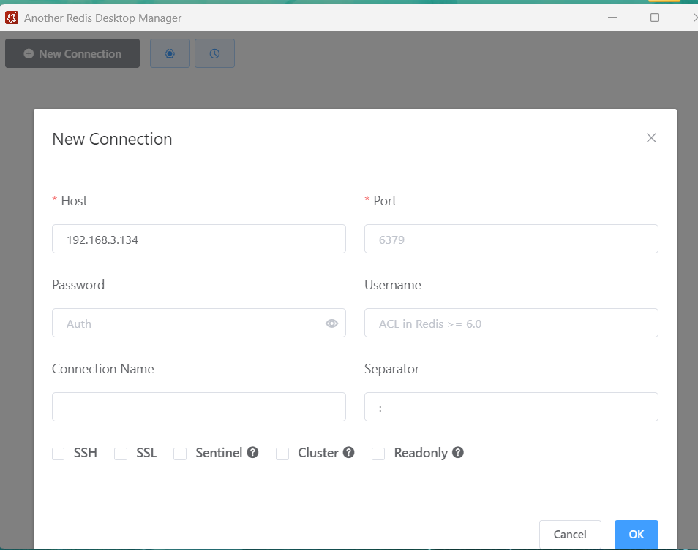Click the Username ACL input field

tap(511, 323)
